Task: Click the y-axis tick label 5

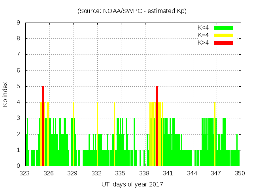Action: [18, 86]
